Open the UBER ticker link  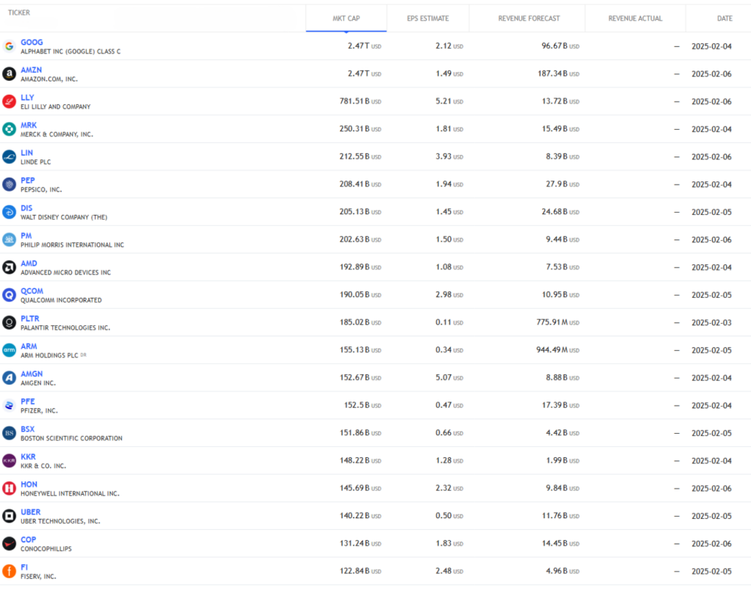[x=31, y=512]
